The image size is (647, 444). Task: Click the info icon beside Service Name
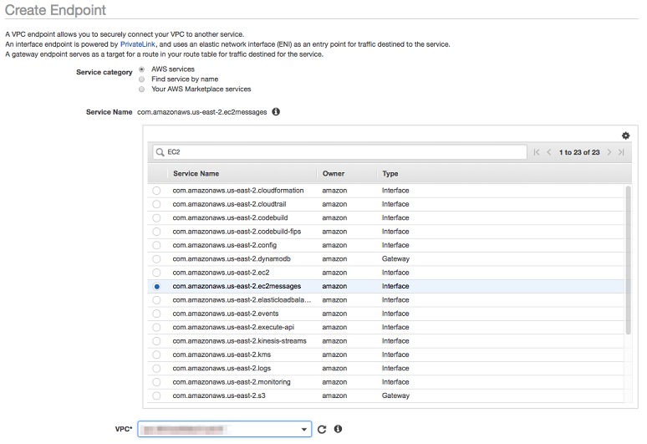(x=276, y=112)
